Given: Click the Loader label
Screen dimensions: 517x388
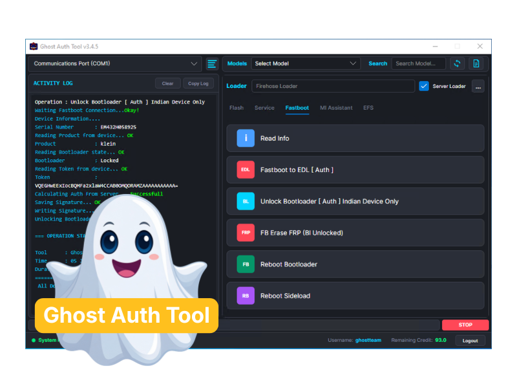Looking at the screenshot, I should (x=237, y=86).
